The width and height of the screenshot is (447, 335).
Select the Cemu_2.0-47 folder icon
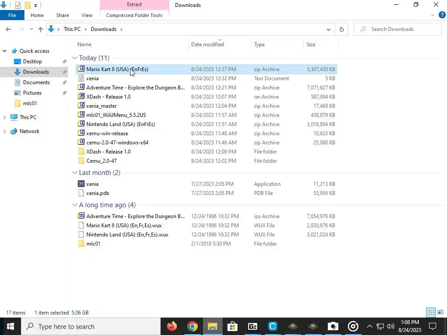pyautogui.click(x=81, y=161)
